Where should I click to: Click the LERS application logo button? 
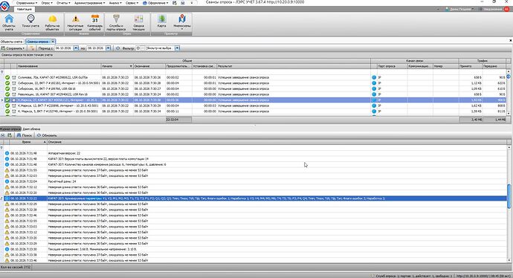tap(4, 5)
